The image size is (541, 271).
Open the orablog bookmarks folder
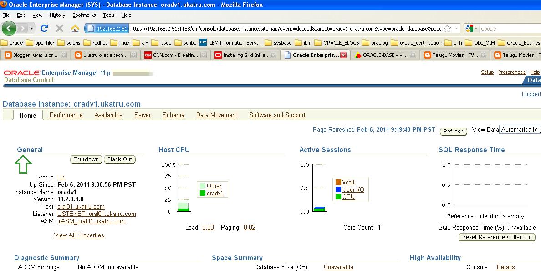(x=375, y=43)
